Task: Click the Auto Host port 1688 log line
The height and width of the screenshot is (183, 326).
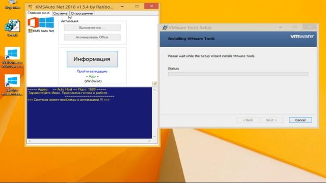Action: (67, 89)
